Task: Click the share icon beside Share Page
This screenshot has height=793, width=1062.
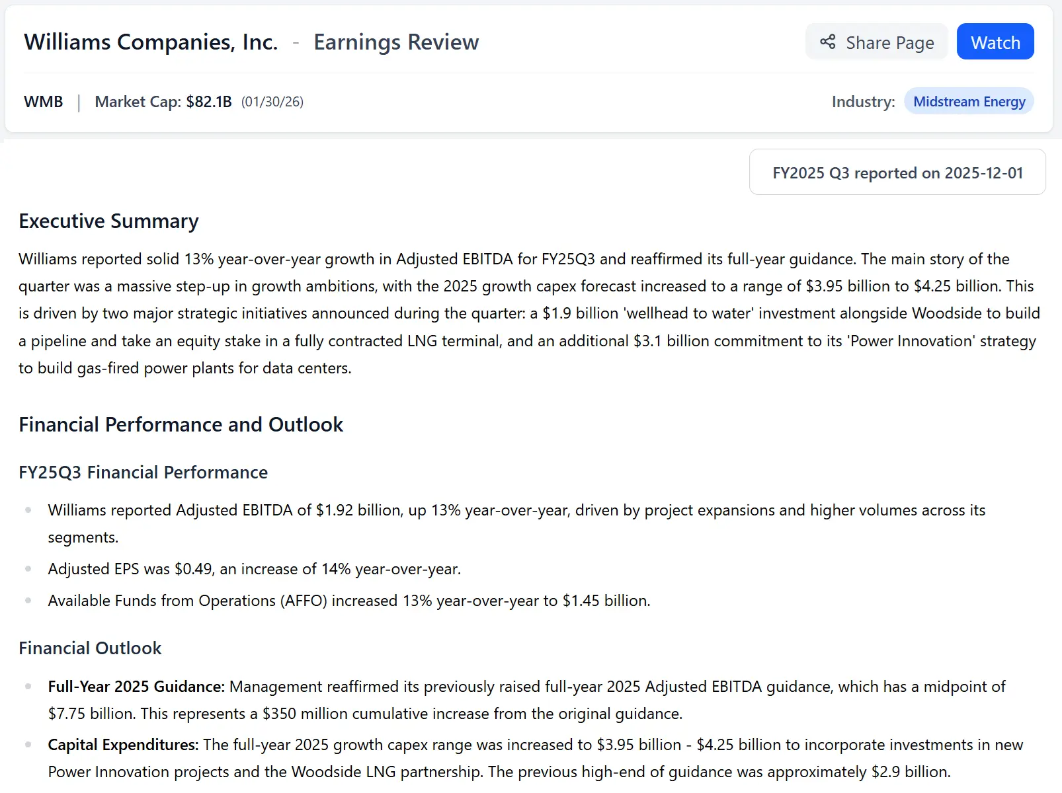Action: (x=827, y=42)
